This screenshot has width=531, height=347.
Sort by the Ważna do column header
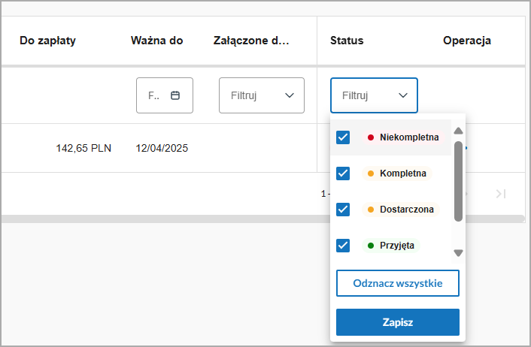tap(156, 41)
